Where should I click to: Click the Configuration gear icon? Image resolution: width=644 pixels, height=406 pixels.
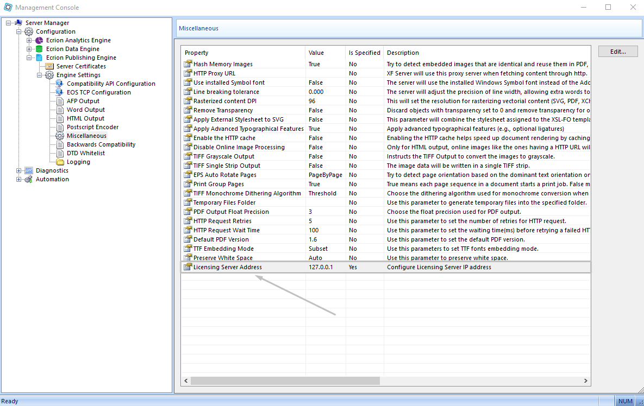(29, 31)
